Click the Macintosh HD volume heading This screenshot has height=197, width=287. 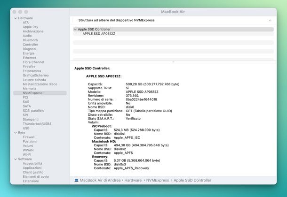tap(104, 141)
